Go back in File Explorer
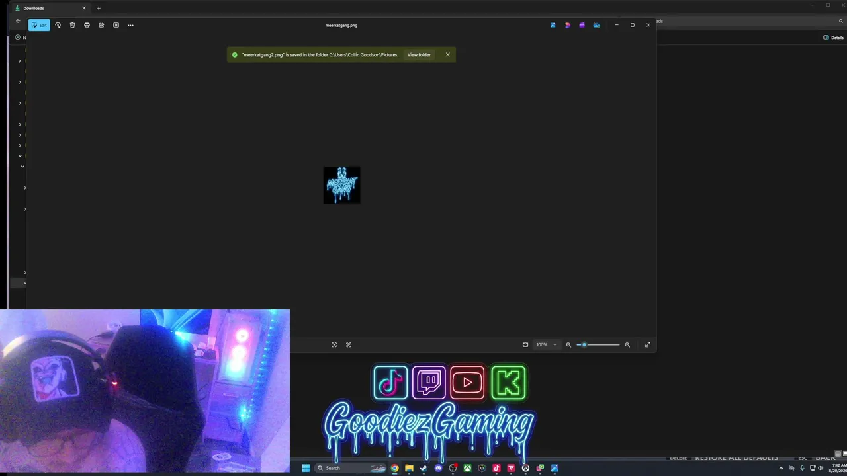 pos(18,21)
